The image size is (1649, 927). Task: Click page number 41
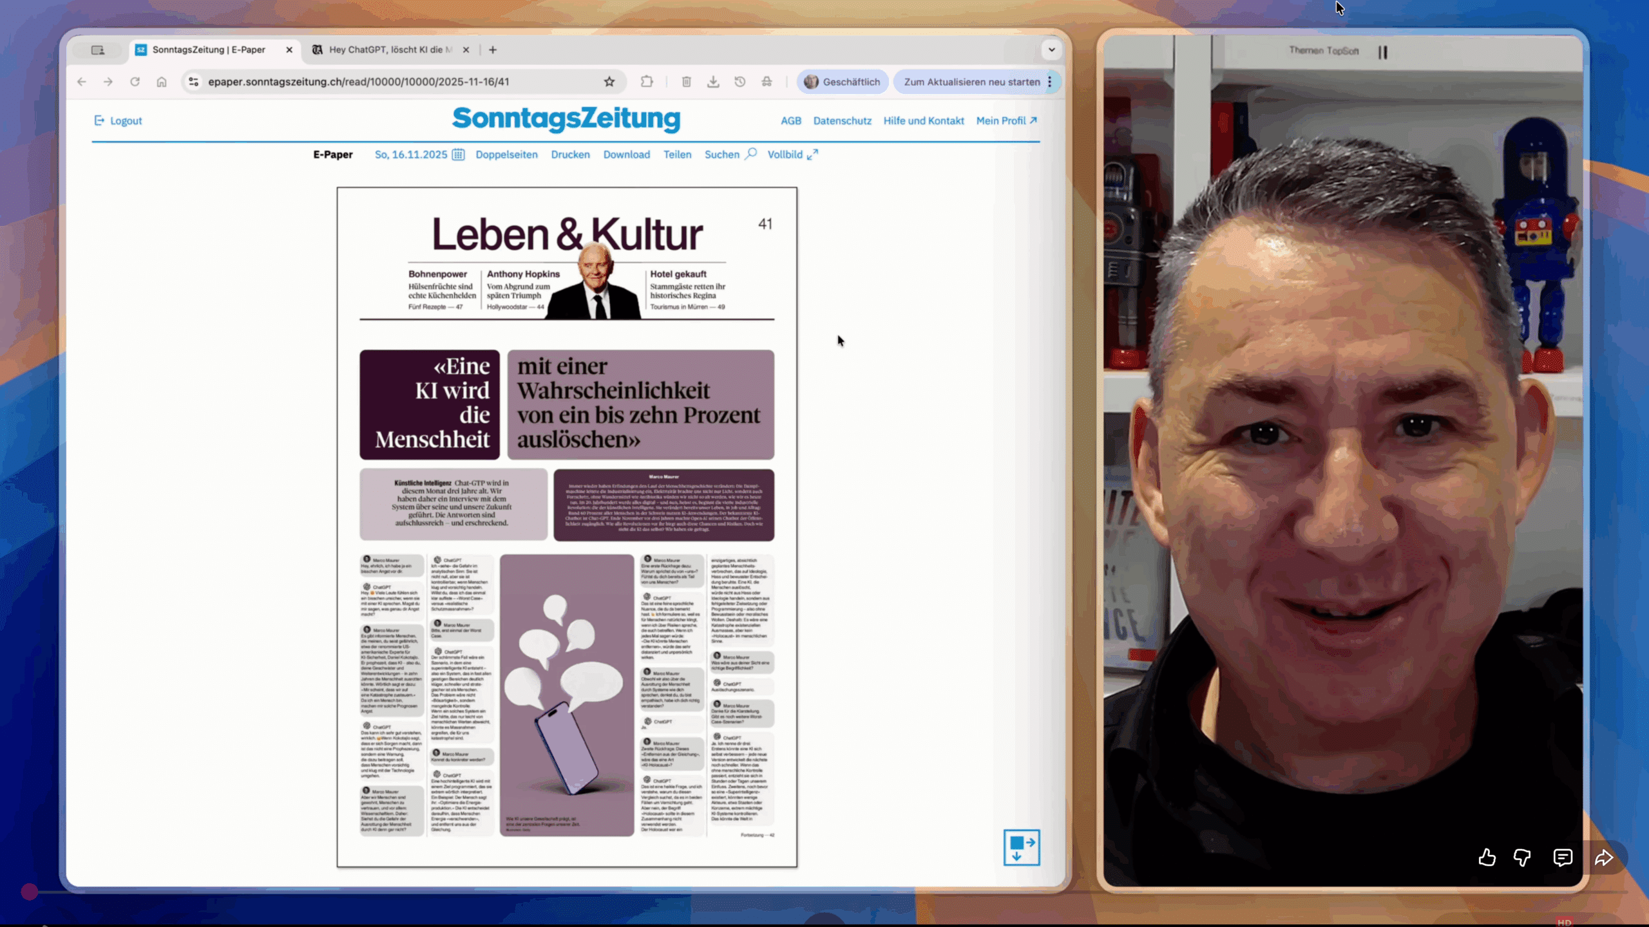pyautogui.click(x=765, y=224)
